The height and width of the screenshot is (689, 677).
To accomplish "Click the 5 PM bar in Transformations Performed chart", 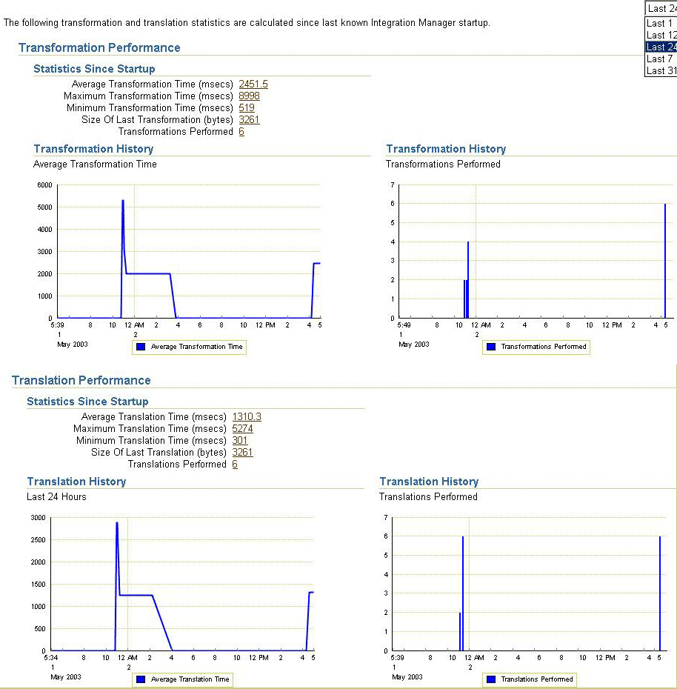I will click(665, 261).
